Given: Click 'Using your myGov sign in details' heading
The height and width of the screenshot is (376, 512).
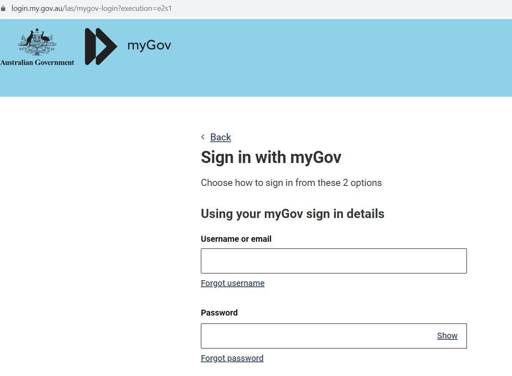Looking at the screenshot, I should [x=292, y=214].
